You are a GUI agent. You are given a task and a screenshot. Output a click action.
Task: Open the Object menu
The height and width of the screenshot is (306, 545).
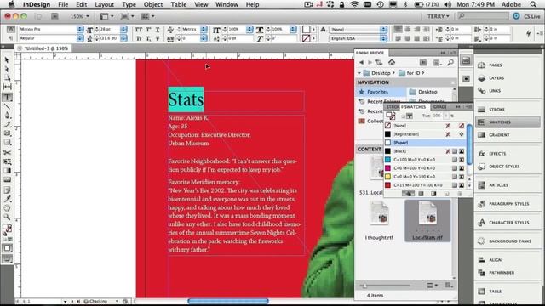coord(153,4)
